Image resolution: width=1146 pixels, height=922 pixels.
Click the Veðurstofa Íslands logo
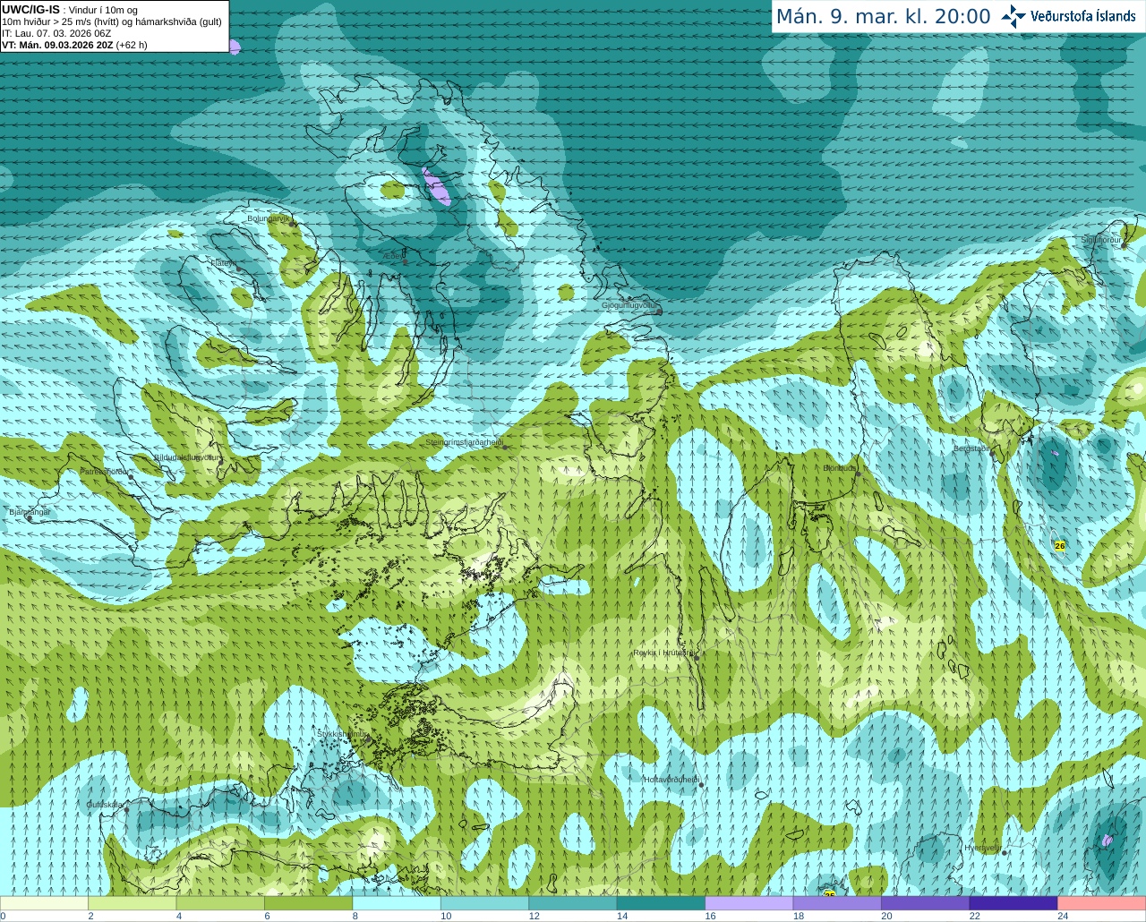click(x=1068, y=16)
